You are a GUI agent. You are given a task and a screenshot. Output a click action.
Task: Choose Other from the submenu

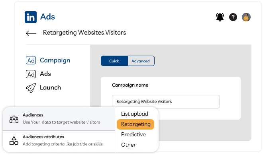click(128, 145)
